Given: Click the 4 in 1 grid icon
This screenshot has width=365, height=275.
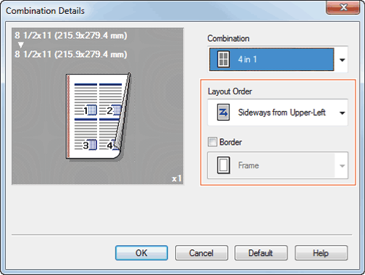Looking at the screenshot, I should (x=223, y=59).
